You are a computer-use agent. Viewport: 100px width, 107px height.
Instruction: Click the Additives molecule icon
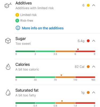click(8, 5)
